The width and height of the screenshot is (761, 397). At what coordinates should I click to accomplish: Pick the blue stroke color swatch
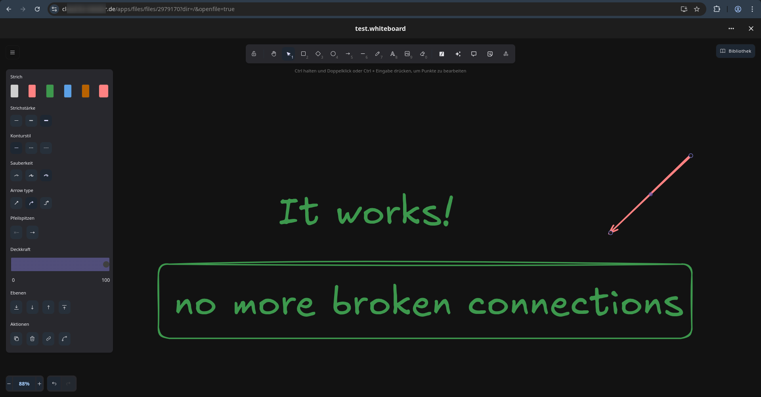coord(68,91)
